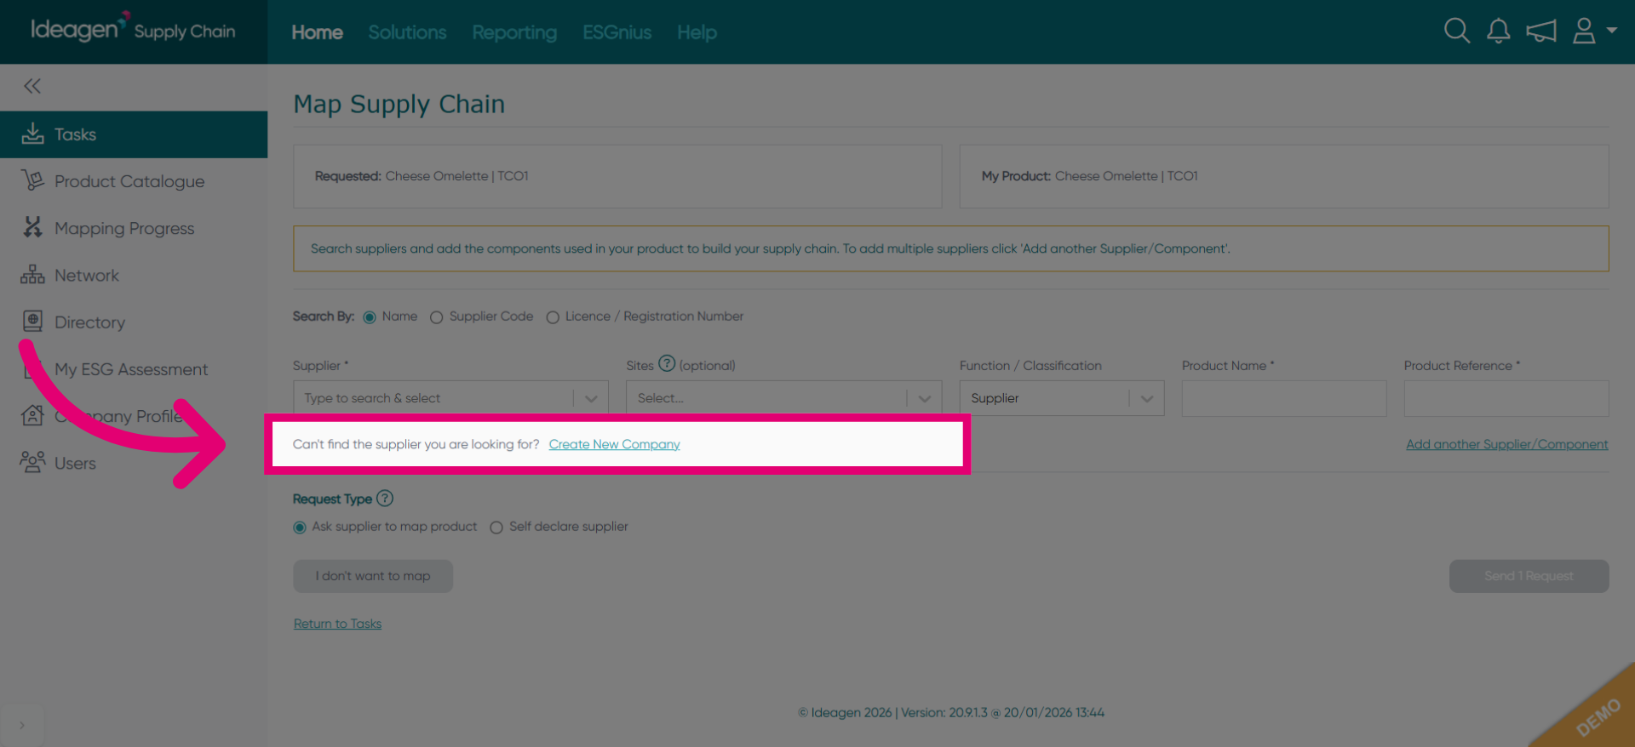This screenshot has width=1635, height=747.
Task: Click the Tasks download-tray icon
Action: tap(32, 134)
